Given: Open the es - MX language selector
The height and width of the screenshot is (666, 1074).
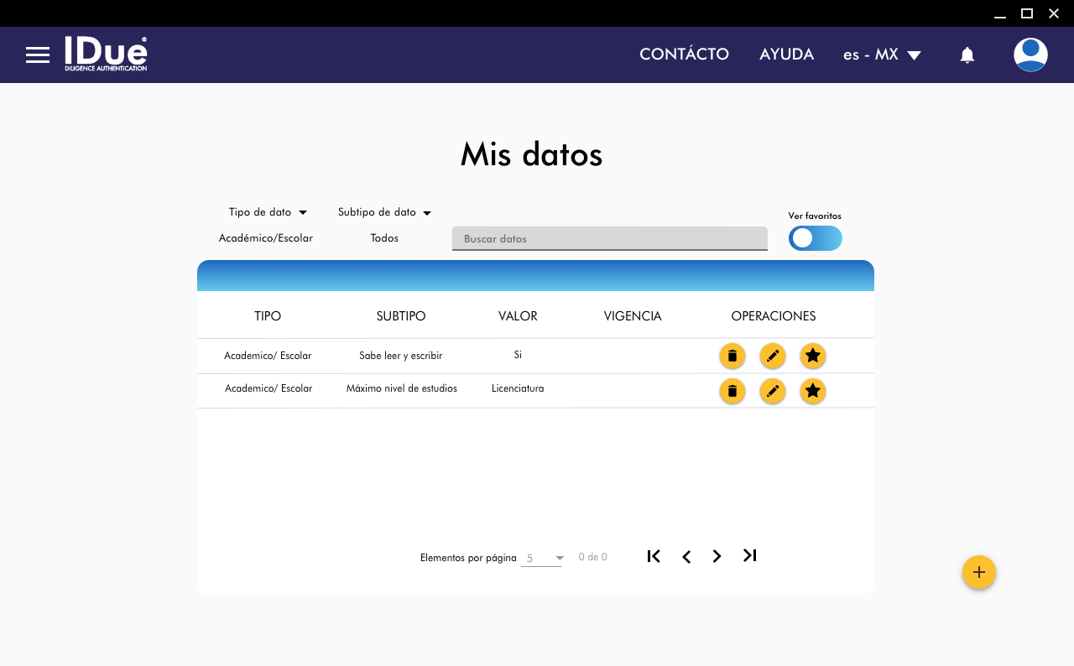Looking at the screenshot, I should coord(882,55).
